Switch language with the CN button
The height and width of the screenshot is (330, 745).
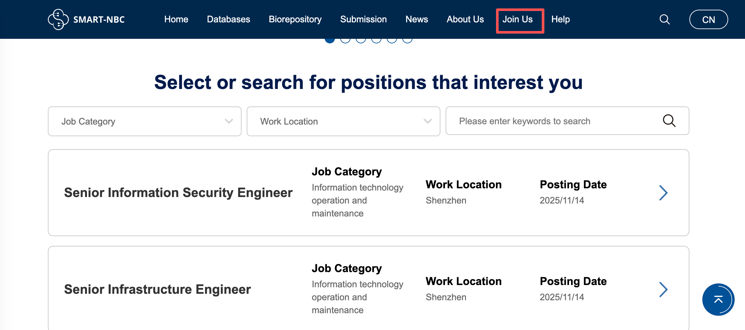708,20
